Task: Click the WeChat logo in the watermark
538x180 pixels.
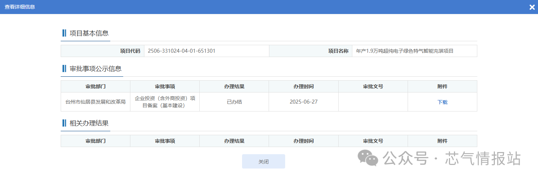Action: (x=367, y=158)
